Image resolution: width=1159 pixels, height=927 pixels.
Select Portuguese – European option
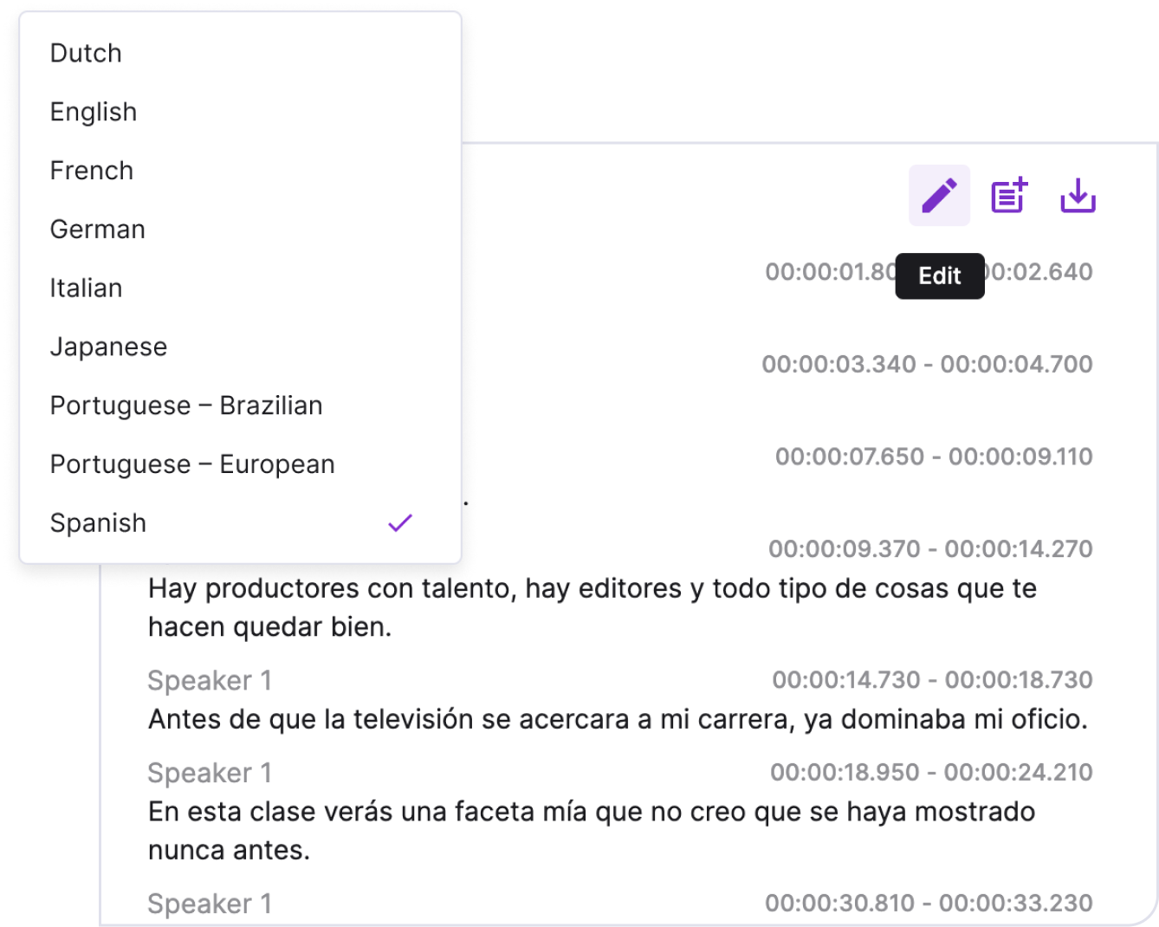click(192, 463)
